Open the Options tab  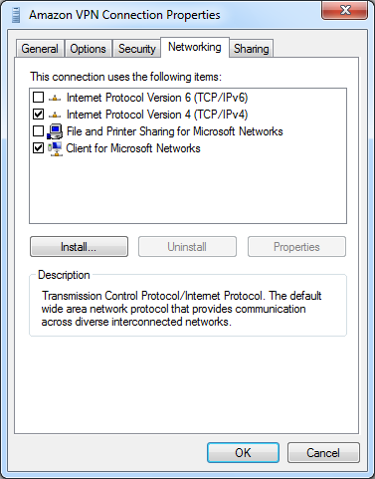coord(88,49)
